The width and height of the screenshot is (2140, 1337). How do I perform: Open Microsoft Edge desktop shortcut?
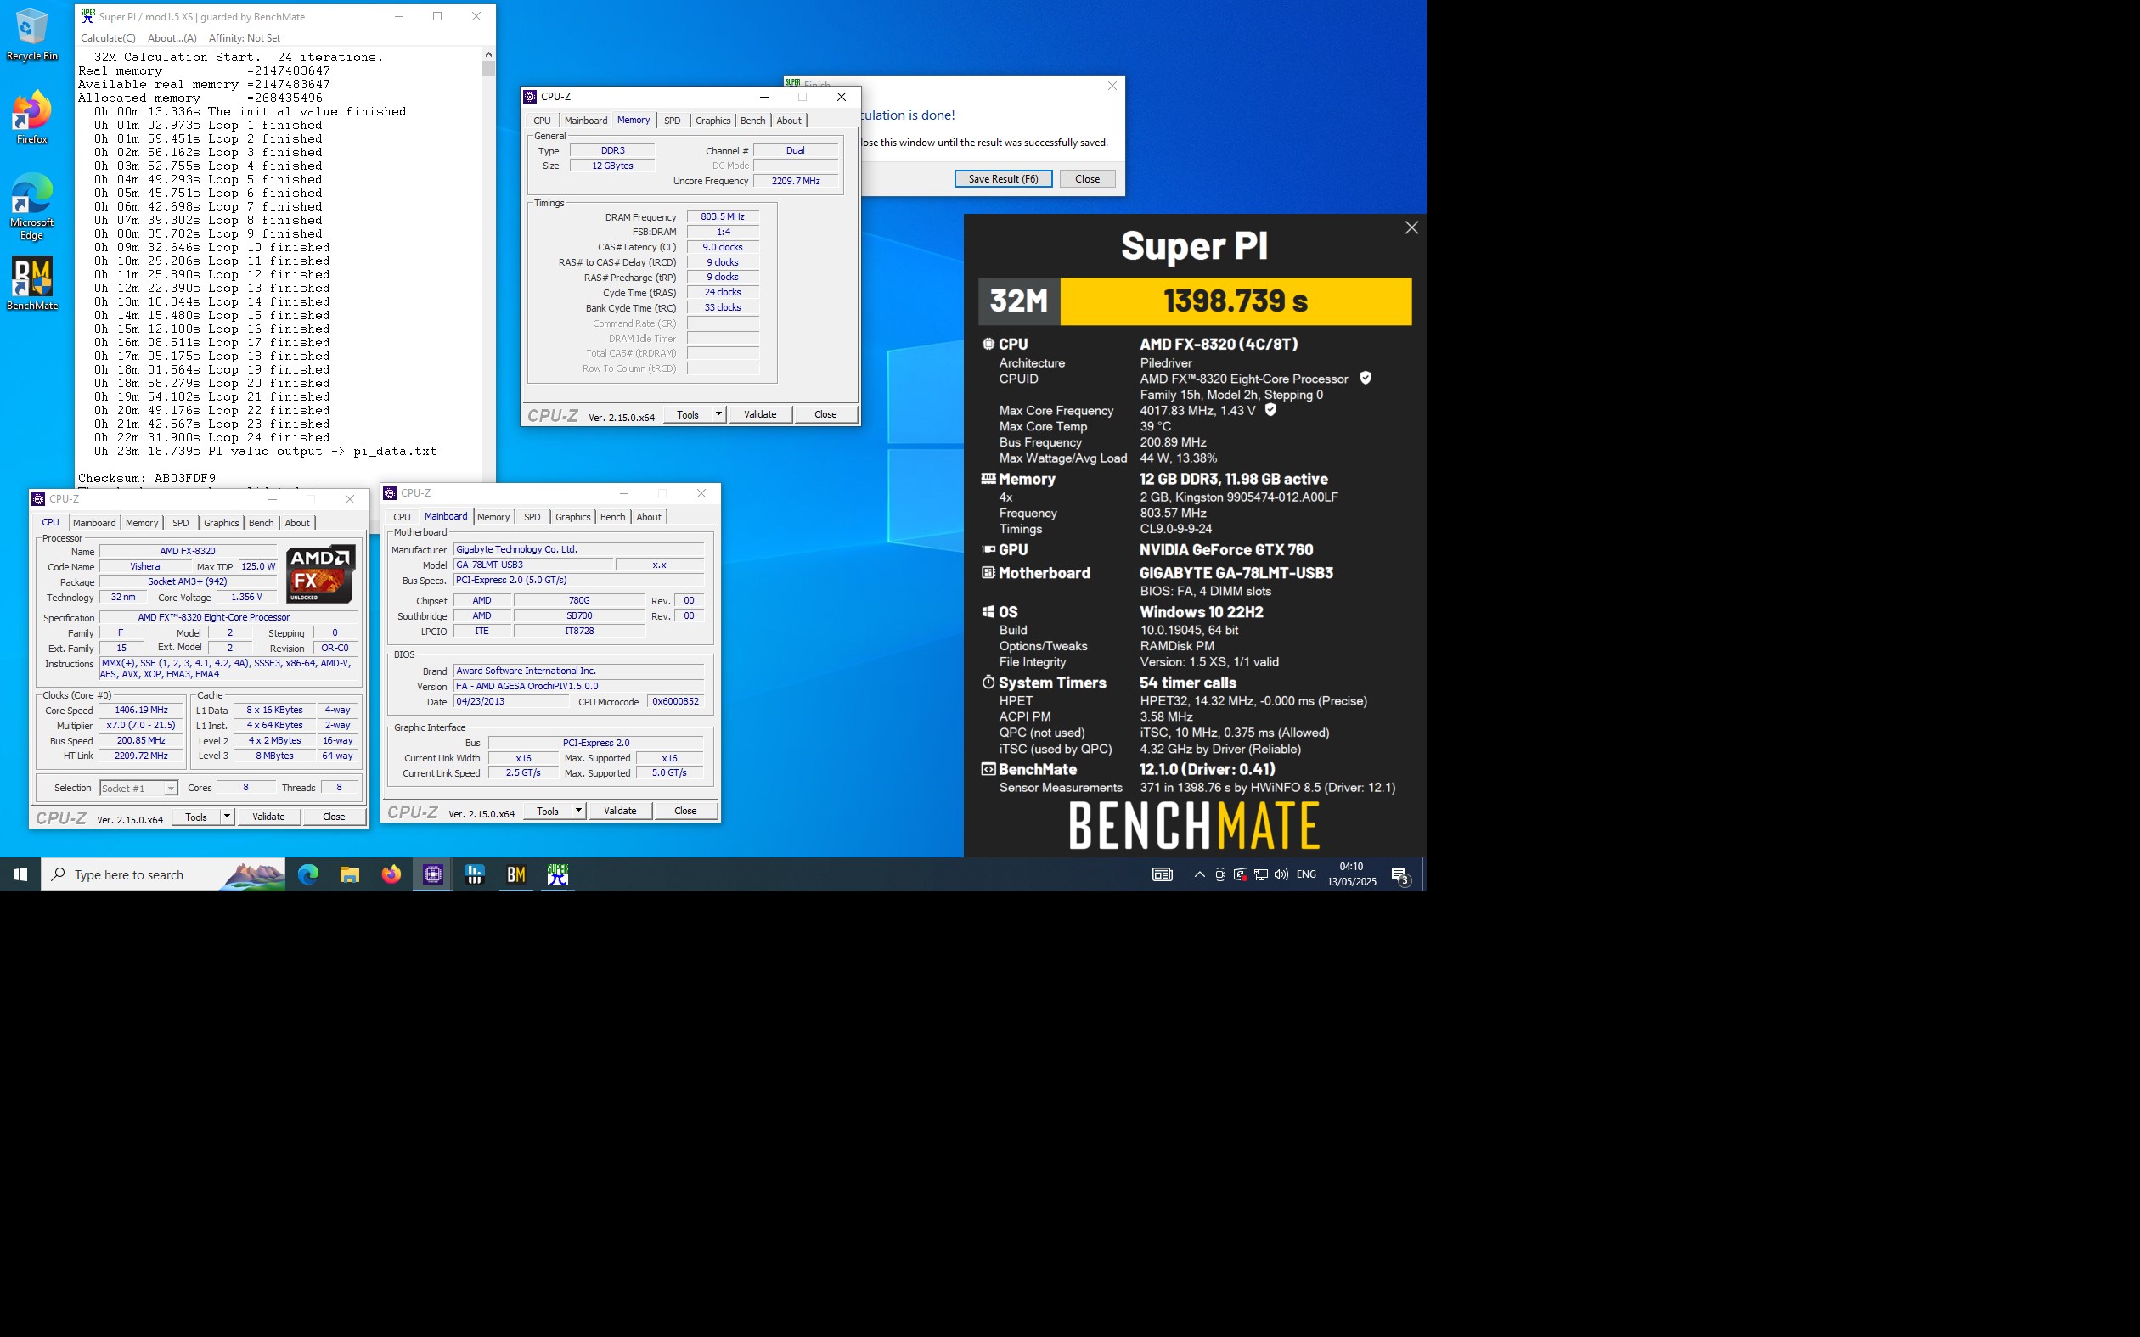pos(31,207)
